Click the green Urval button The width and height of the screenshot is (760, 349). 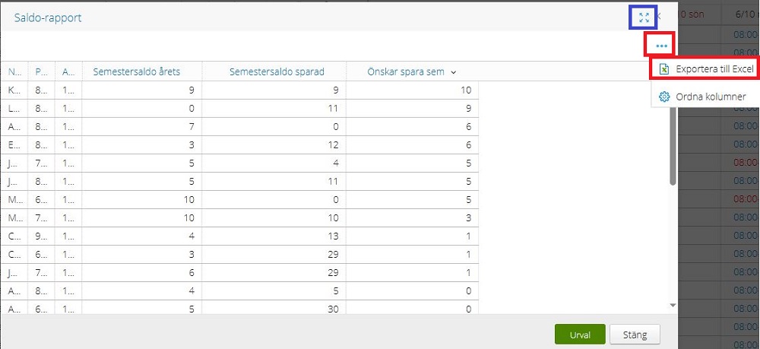(580, 334)
